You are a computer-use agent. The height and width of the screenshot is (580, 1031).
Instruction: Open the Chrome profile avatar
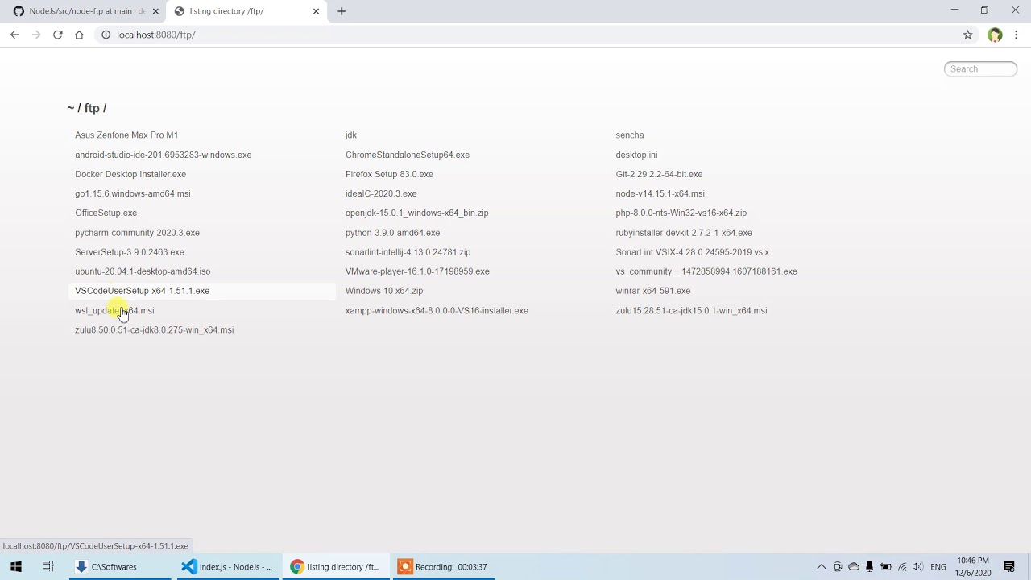[x=995, y=35]
